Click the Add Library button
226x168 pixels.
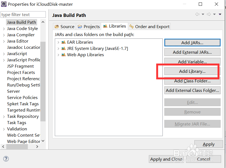point(192,71)
